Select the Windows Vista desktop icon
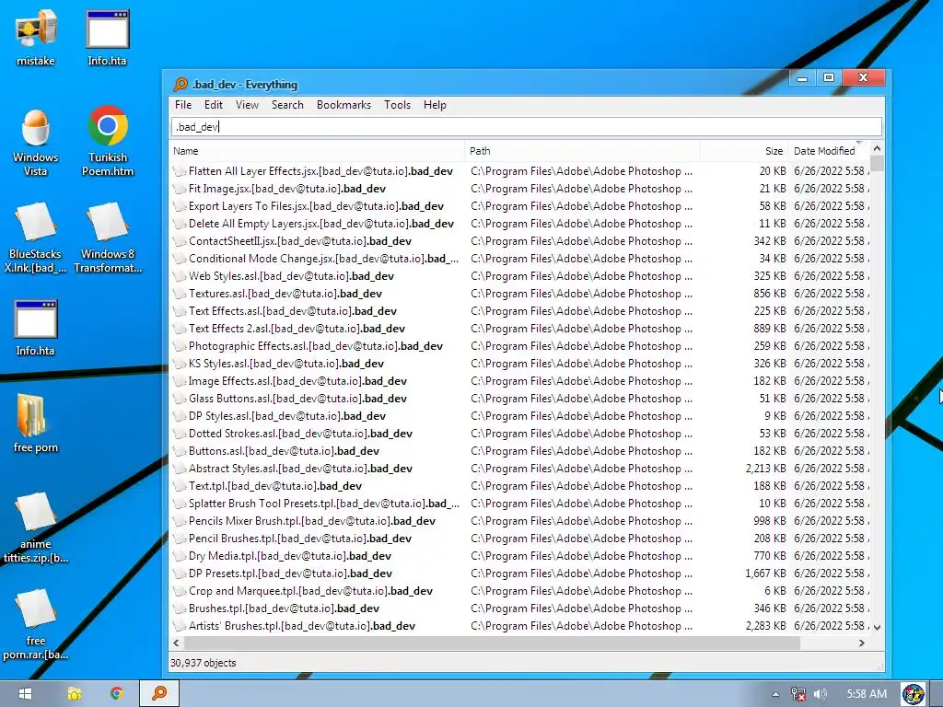Image resolution: width=943 pixels, height=707 pixels. click(36, 143)
